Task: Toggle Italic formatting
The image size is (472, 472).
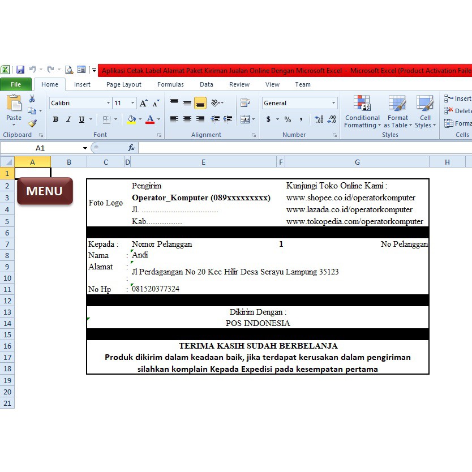Action: [68, 119]
